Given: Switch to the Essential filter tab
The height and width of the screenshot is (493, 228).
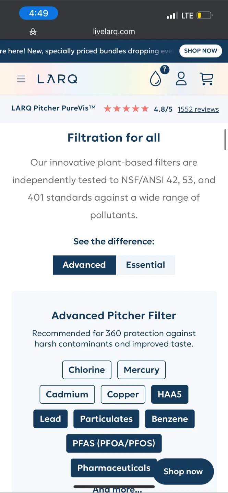Looking at the screenshot, I should point(145,265).
